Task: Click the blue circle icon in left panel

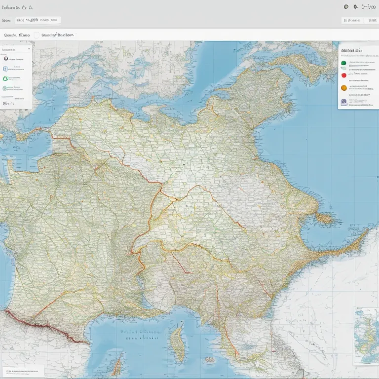Action: (6, 69)
